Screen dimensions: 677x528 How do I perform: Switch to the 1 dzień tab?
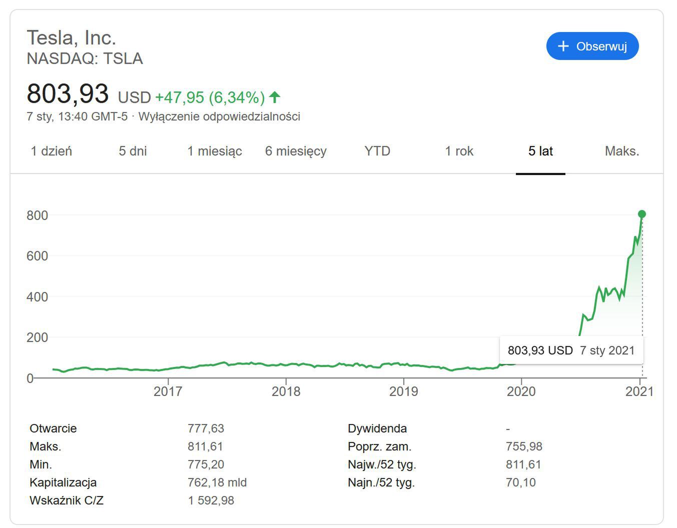[52, 151]
